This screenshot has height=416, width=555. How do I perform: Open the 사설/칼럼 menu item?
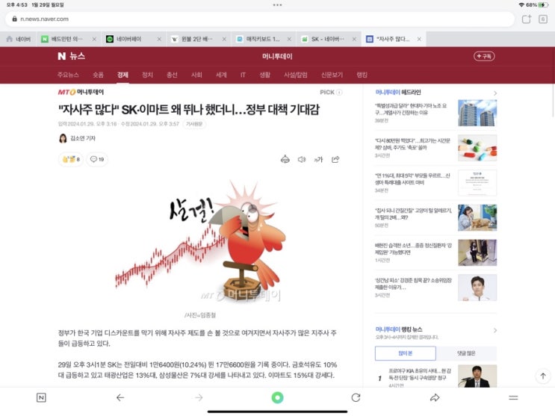(296, 75)
